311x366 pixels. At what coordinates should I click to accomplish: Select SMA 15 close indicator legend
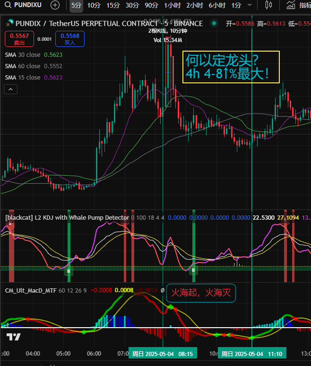[x=34, y=77]
